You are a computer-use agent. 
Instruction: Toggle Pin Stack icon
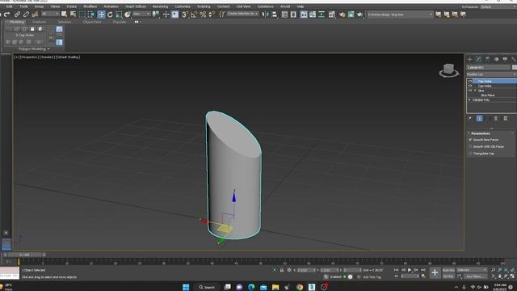[470, 119]
